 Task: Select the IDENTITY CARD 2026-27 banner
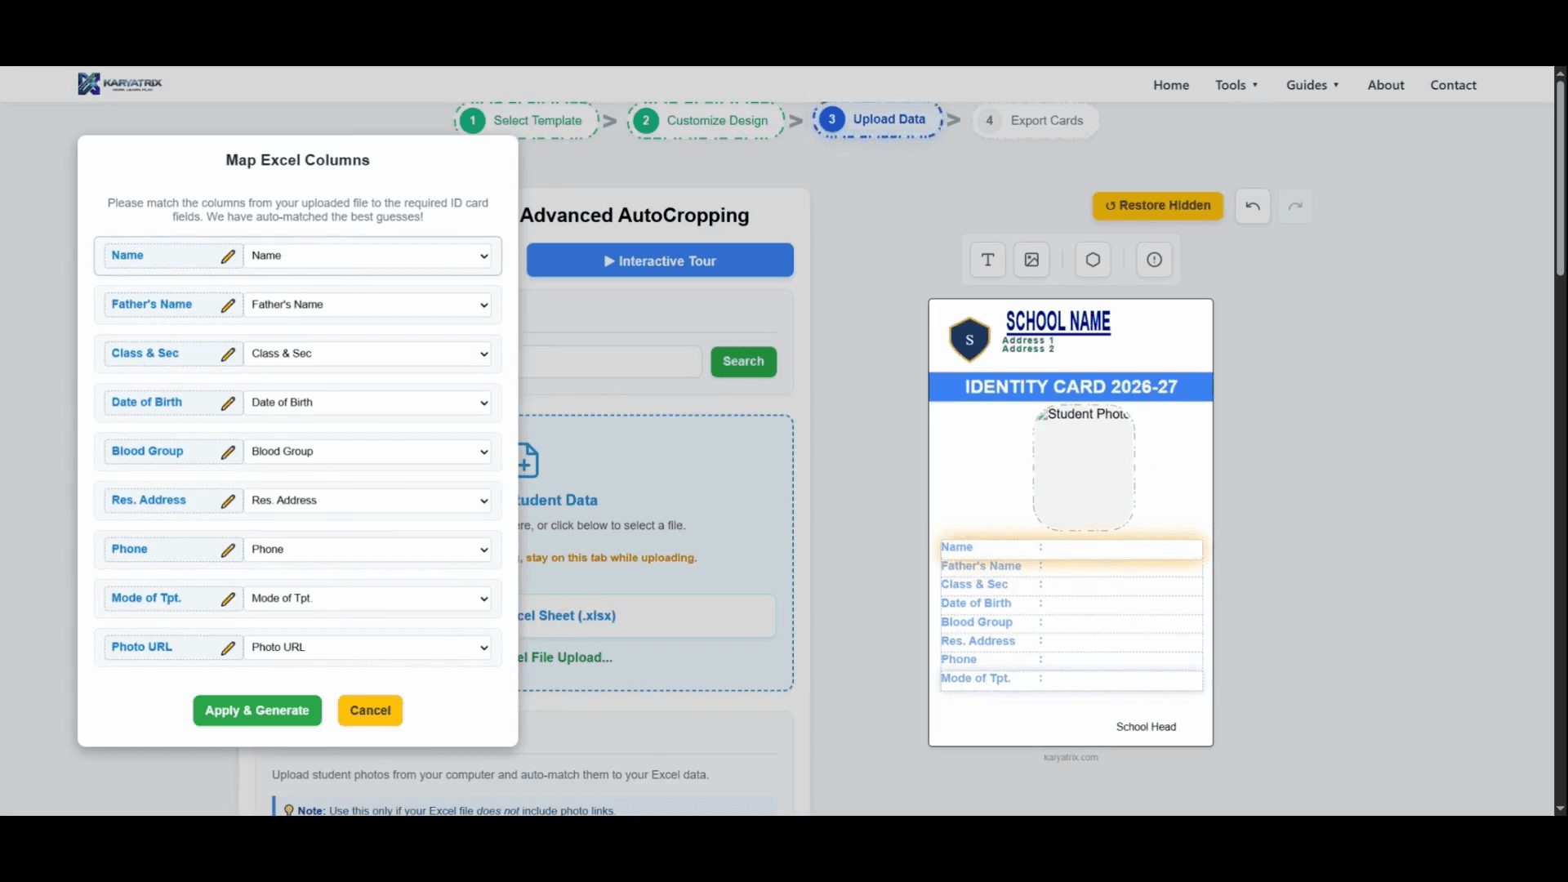1071,387
